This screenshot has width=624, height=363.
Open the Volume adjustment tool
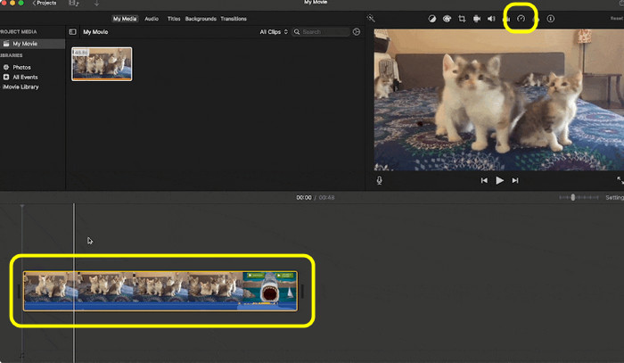(x=491, y=19)
